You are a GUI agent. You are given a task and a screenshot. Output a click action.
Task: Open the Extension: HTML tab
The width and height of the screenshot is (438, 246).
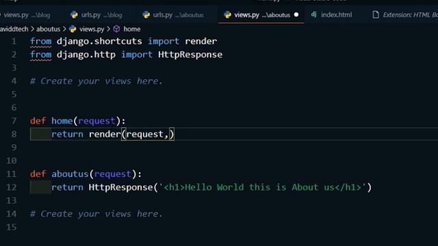405,15
